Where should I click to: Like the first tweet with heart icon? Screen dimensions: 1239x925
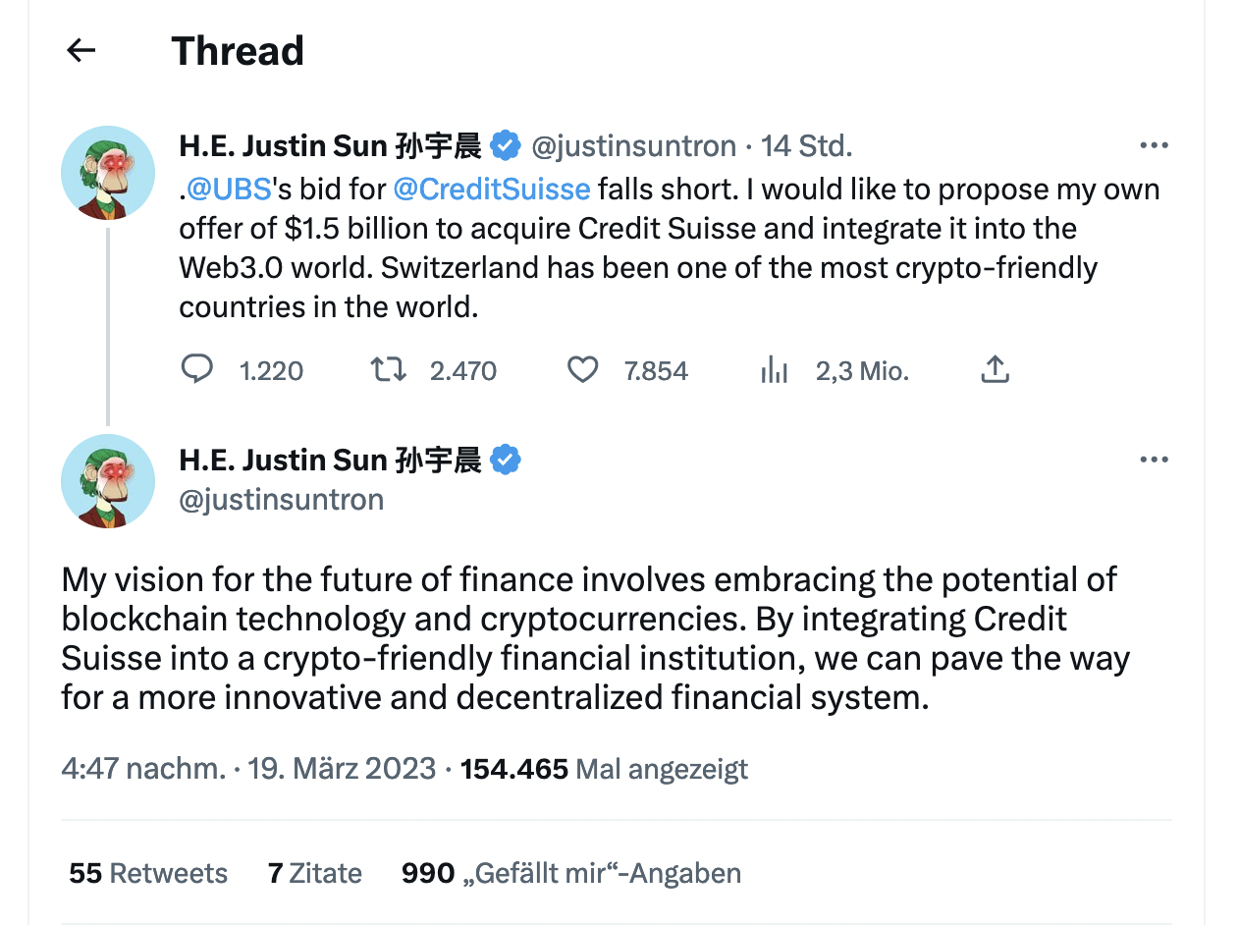pos(582,370)
